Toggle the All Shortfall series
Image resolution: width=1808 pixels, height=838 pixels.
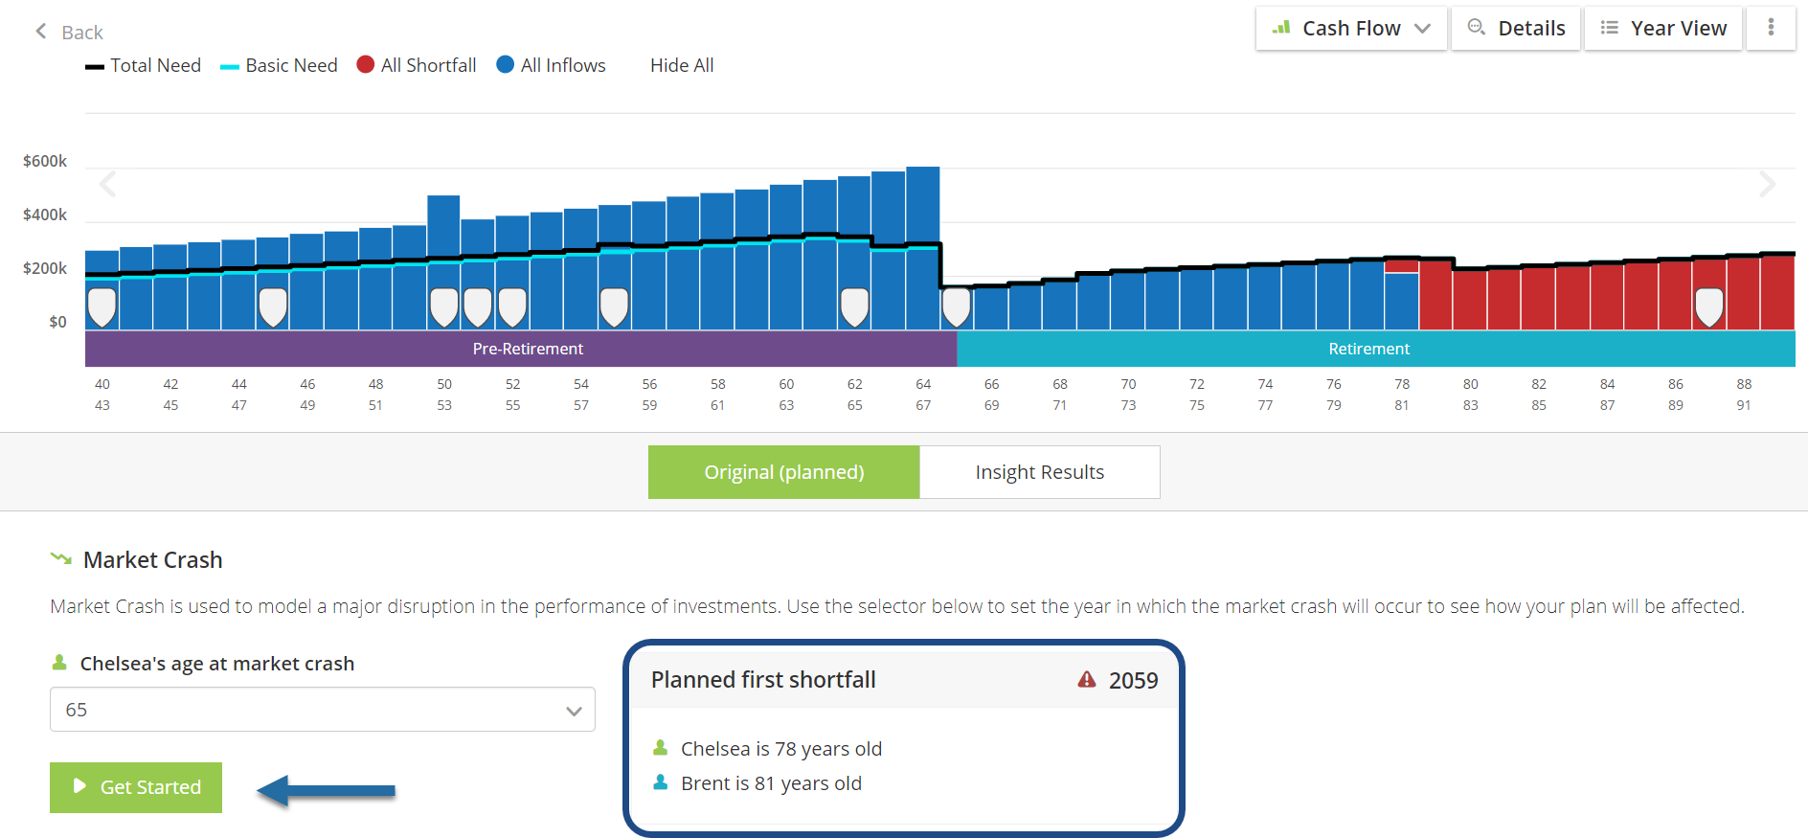coord(417,65)
